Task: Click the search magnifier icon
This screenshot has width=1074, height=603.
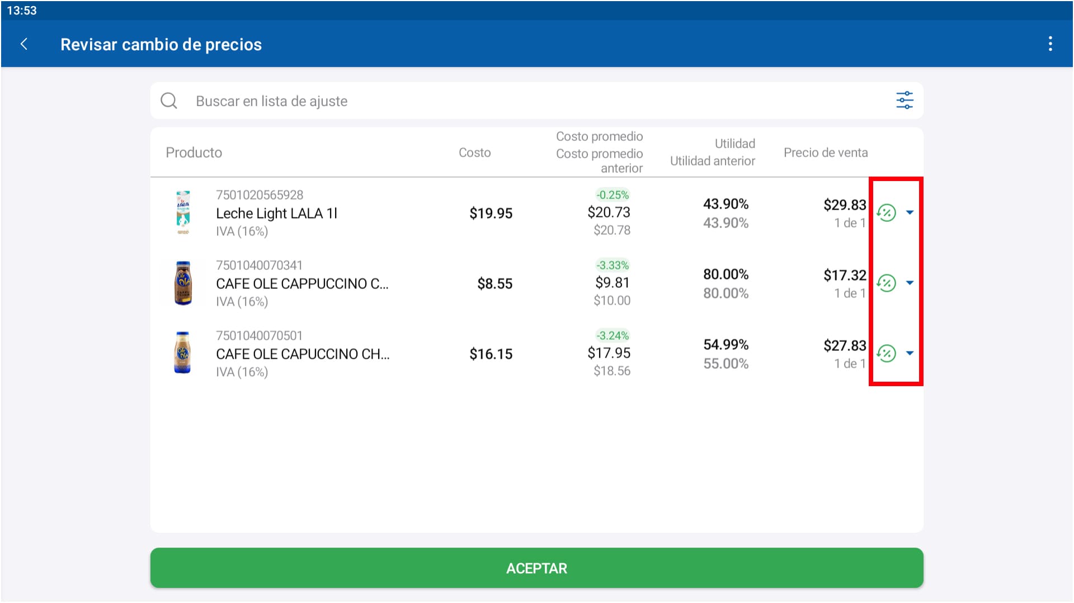Action: [x=169, y=101]
